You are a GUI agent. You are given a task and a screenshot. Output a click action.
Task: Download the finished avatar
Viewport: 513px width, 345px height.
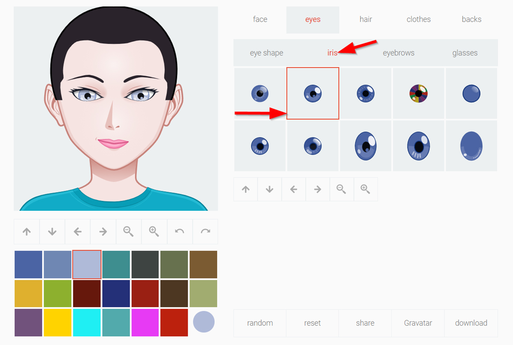pos(471,323)
